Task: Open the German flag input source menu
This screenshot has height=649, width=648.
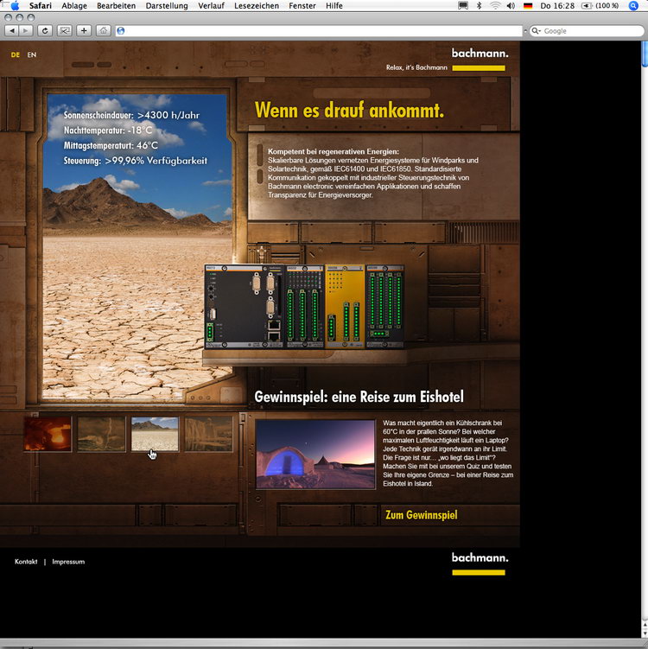Action: pyautogui.click(x=528, y=6)
